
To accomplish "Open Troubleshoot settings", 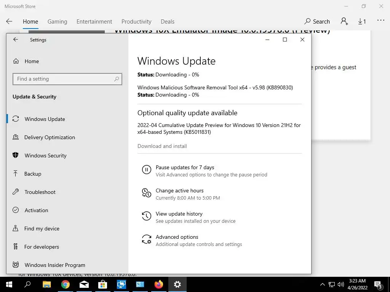I will (40, 192).
